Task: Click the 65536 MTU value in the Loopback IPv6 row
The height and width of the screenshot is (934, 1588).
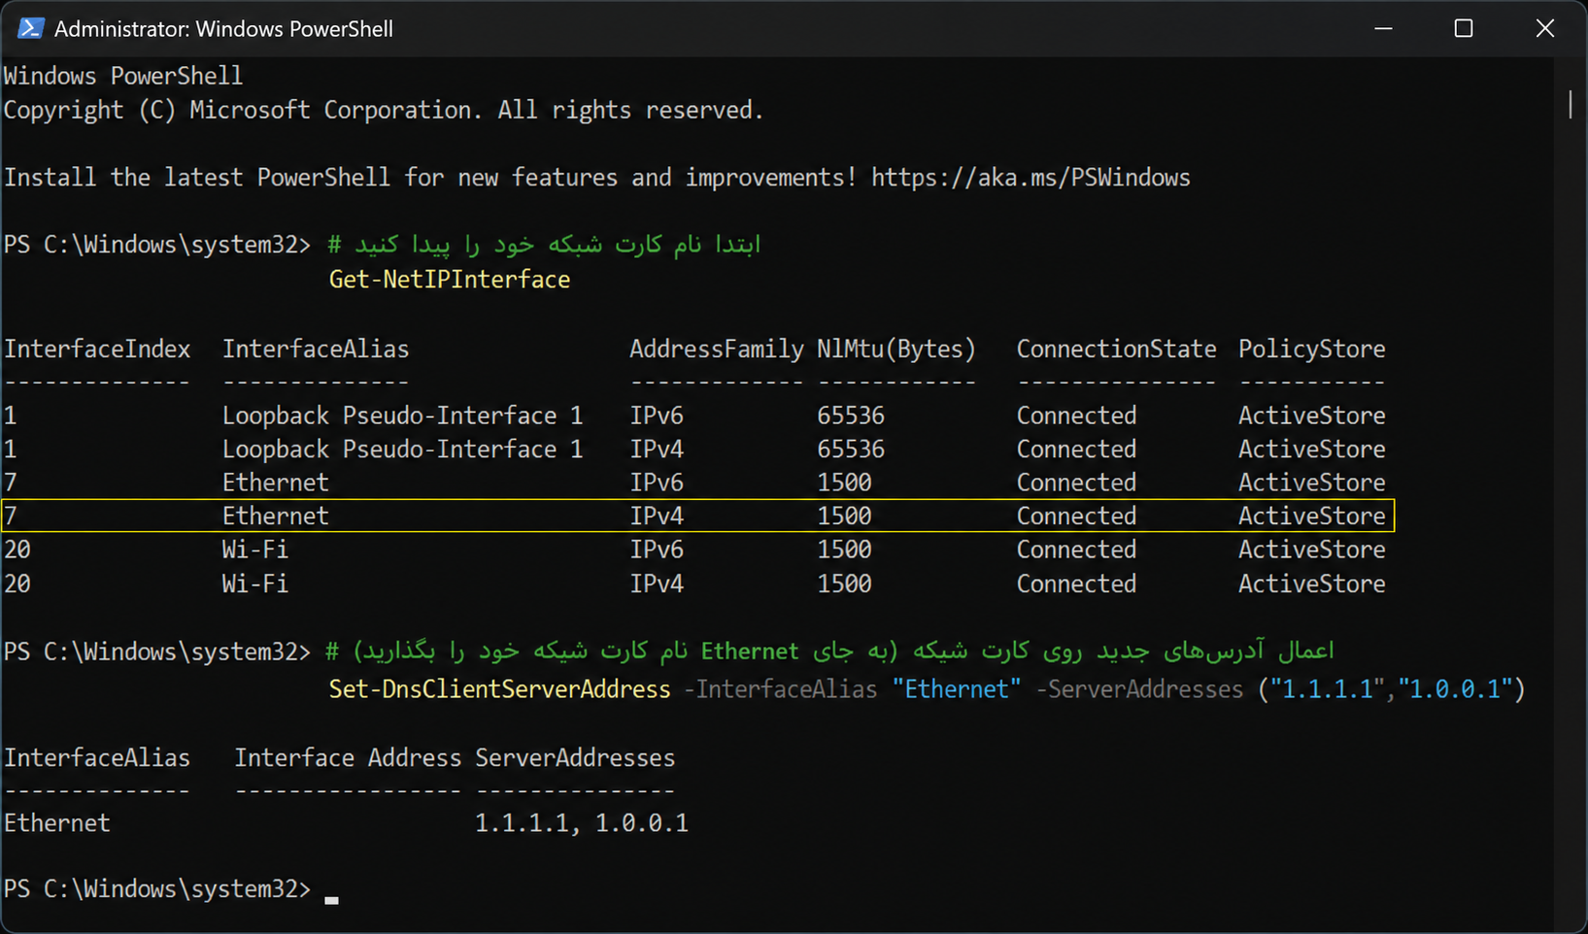Action: click(851, 416)
